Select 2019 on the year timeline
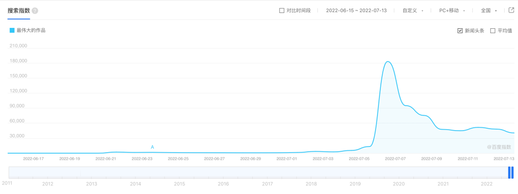Viewport: 518px width, 194px height. coord(355,184)
